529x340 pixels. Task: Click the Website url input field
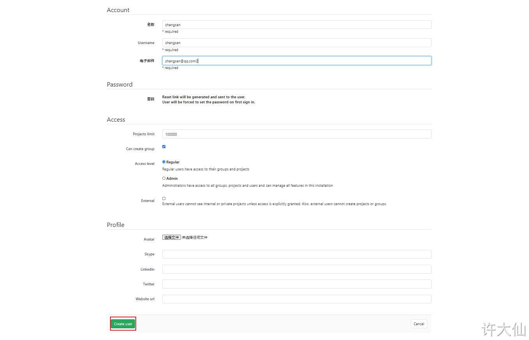[296, 299]
